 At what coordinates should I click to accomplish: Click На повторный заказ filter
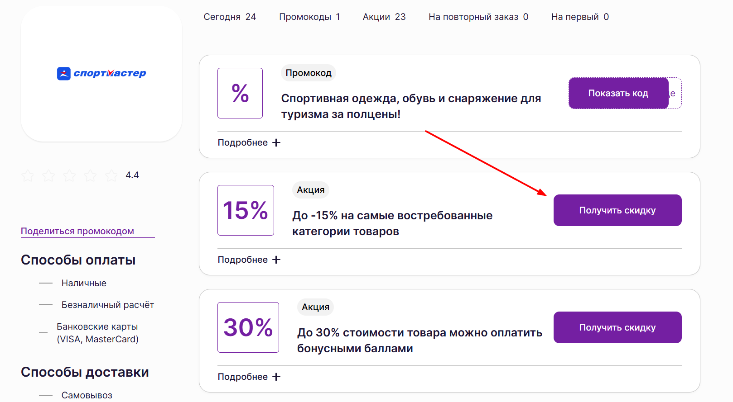tap(477, 17)
